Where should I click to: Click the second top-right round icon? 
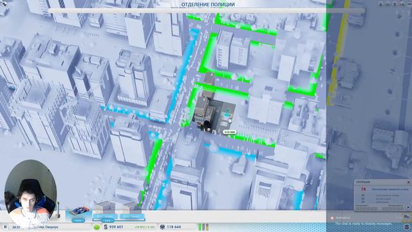click(388, 5)
